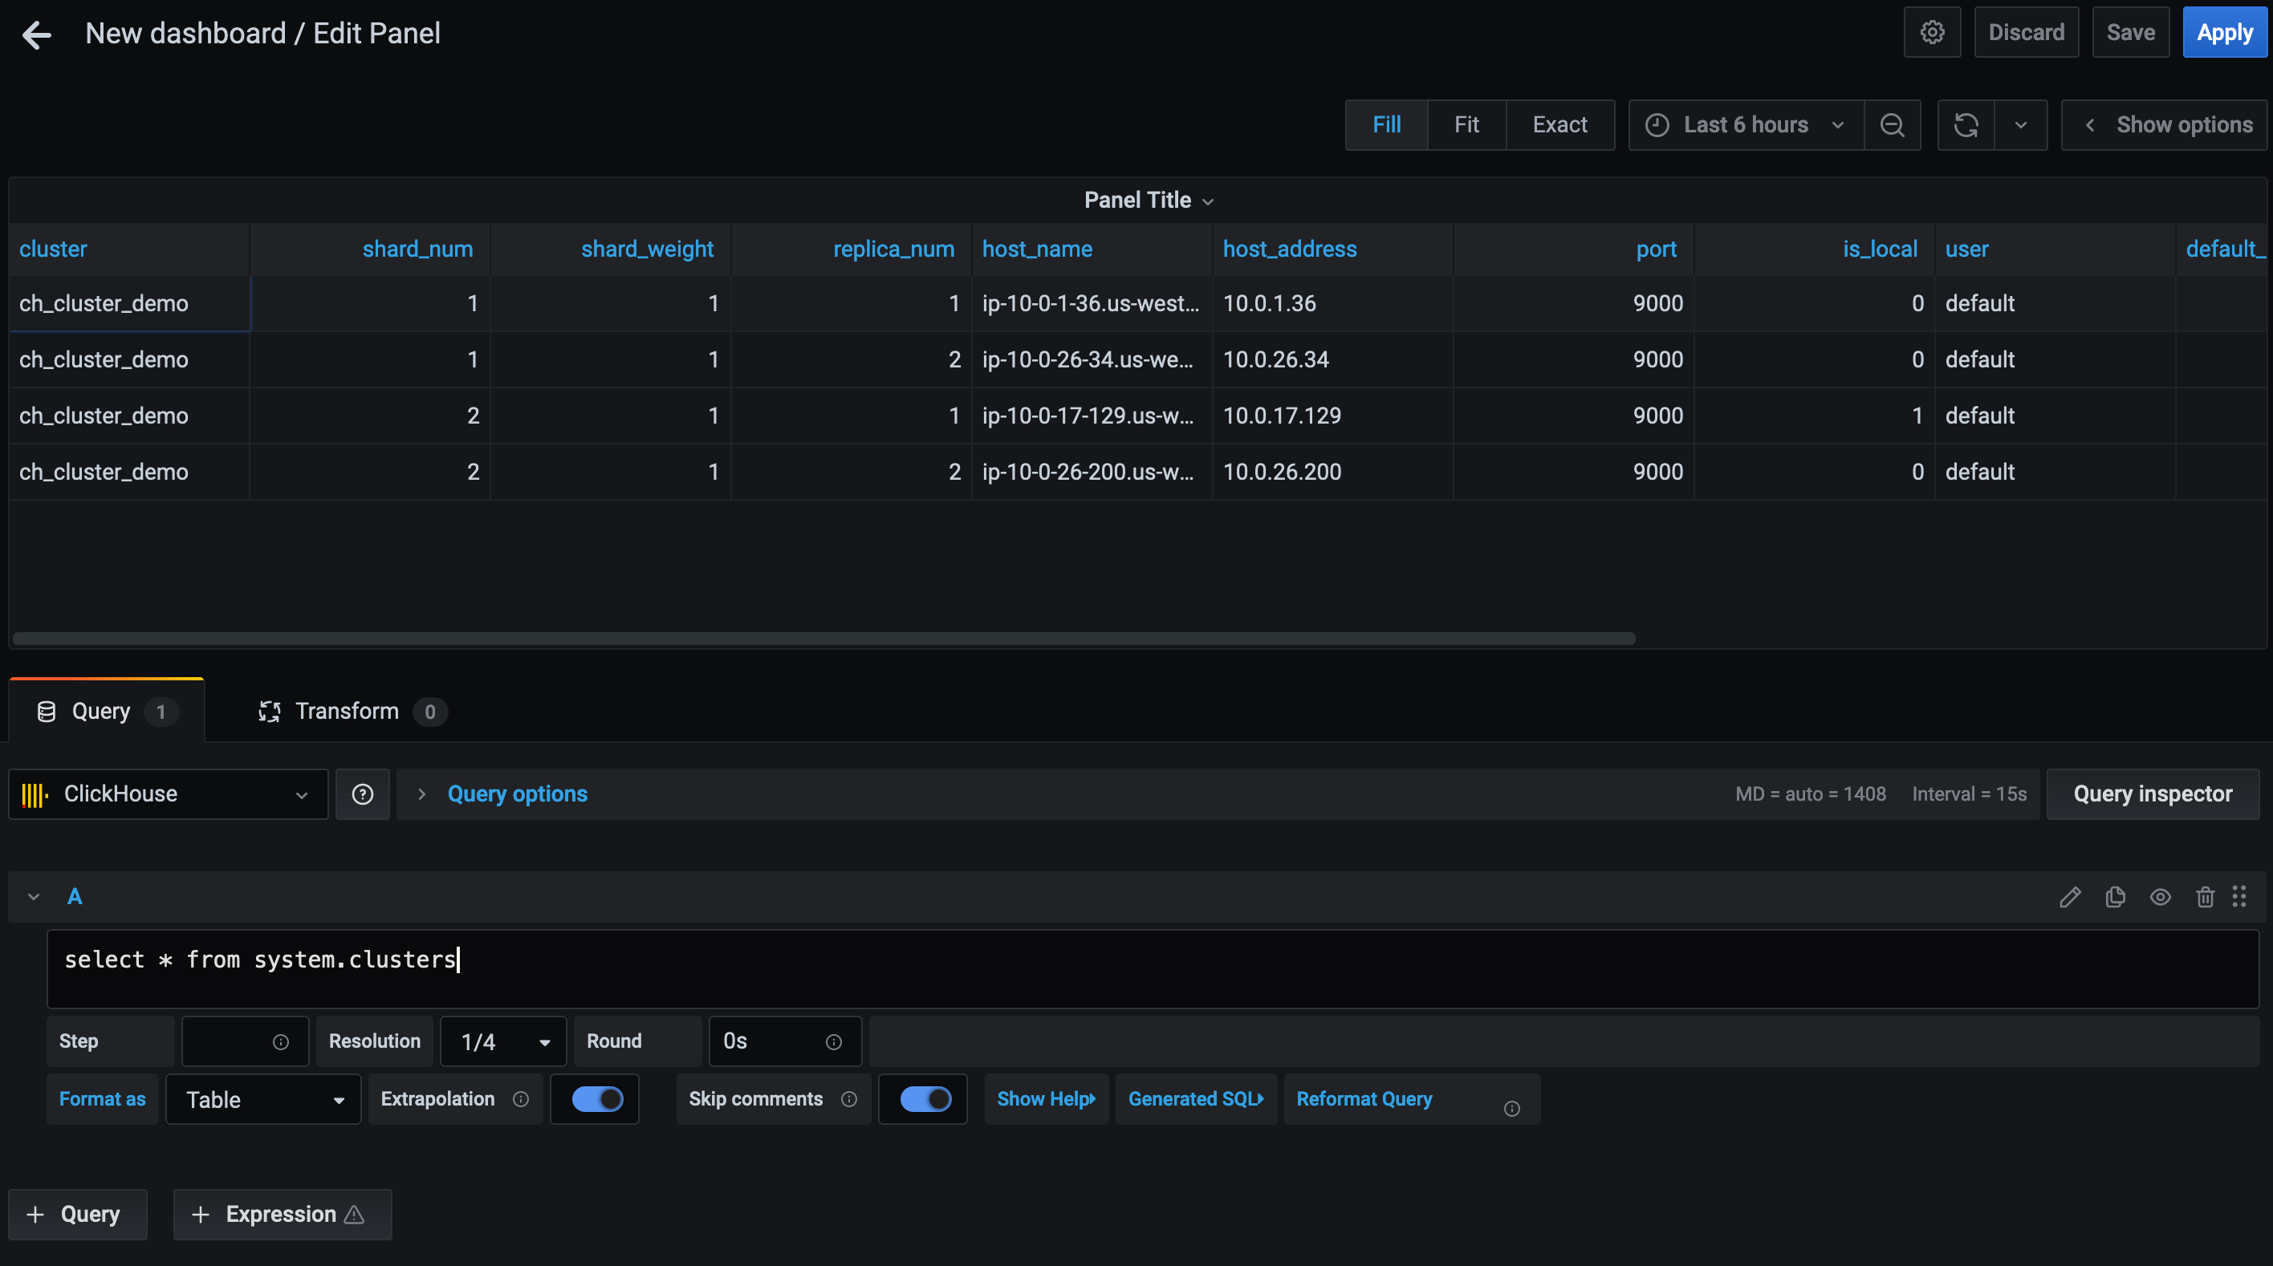Click the data source help icon
Screen dimensions: 2273x1266
[362, 794]
